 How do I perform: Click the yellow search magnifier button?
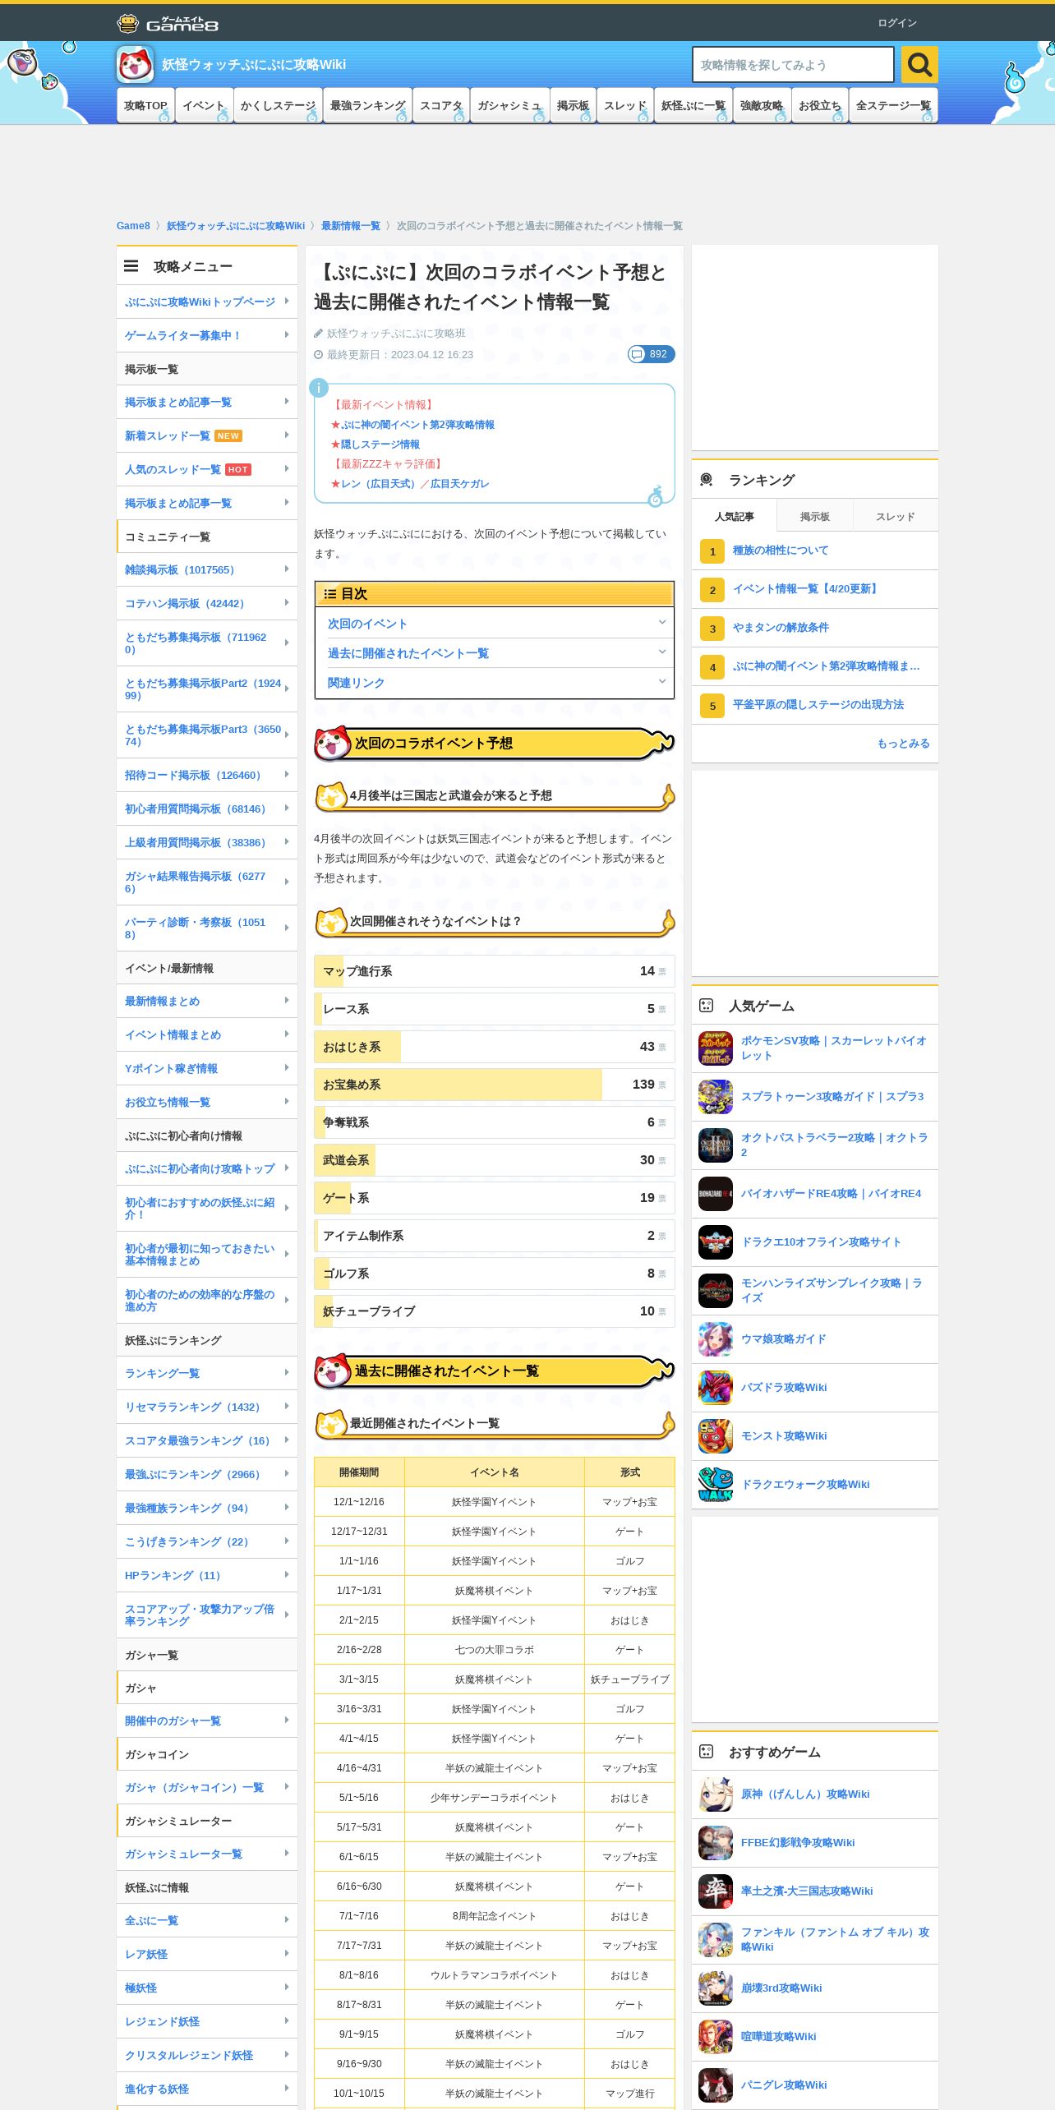919,64
